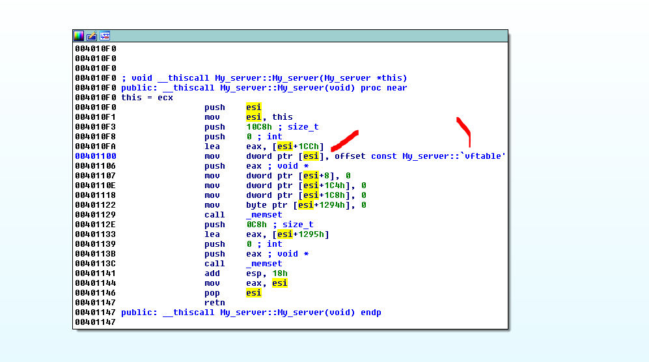The height and width of the screenshot is (362, 649).
Task: Click _memset in the call at 00401129
Action: click(264, 215)
